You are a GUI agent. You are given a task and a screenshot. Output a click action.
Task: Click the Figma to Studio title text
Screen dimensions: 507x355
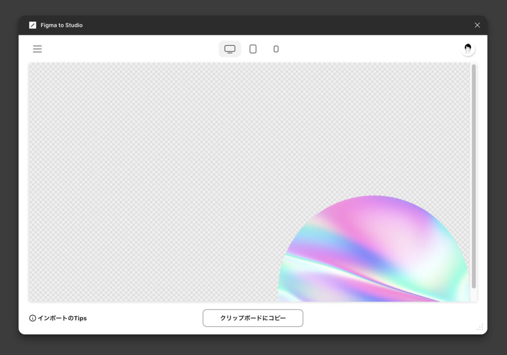61,25
